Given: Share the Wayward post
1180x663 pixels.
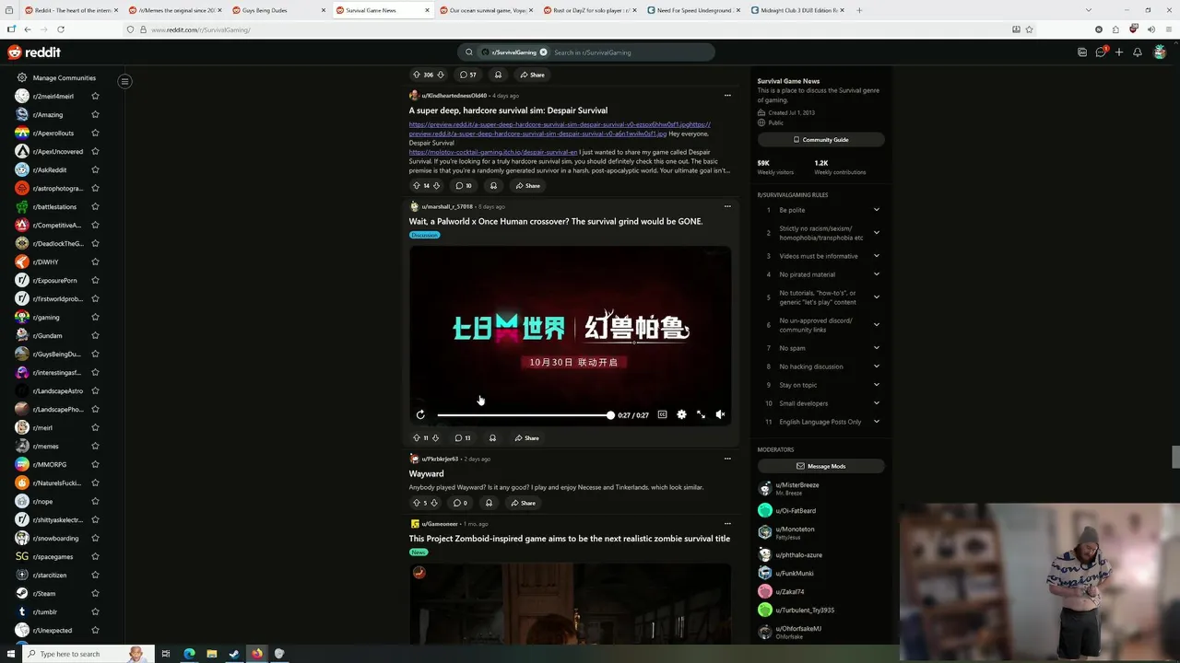Looking at the screenshot, I should tap(524, 503).
